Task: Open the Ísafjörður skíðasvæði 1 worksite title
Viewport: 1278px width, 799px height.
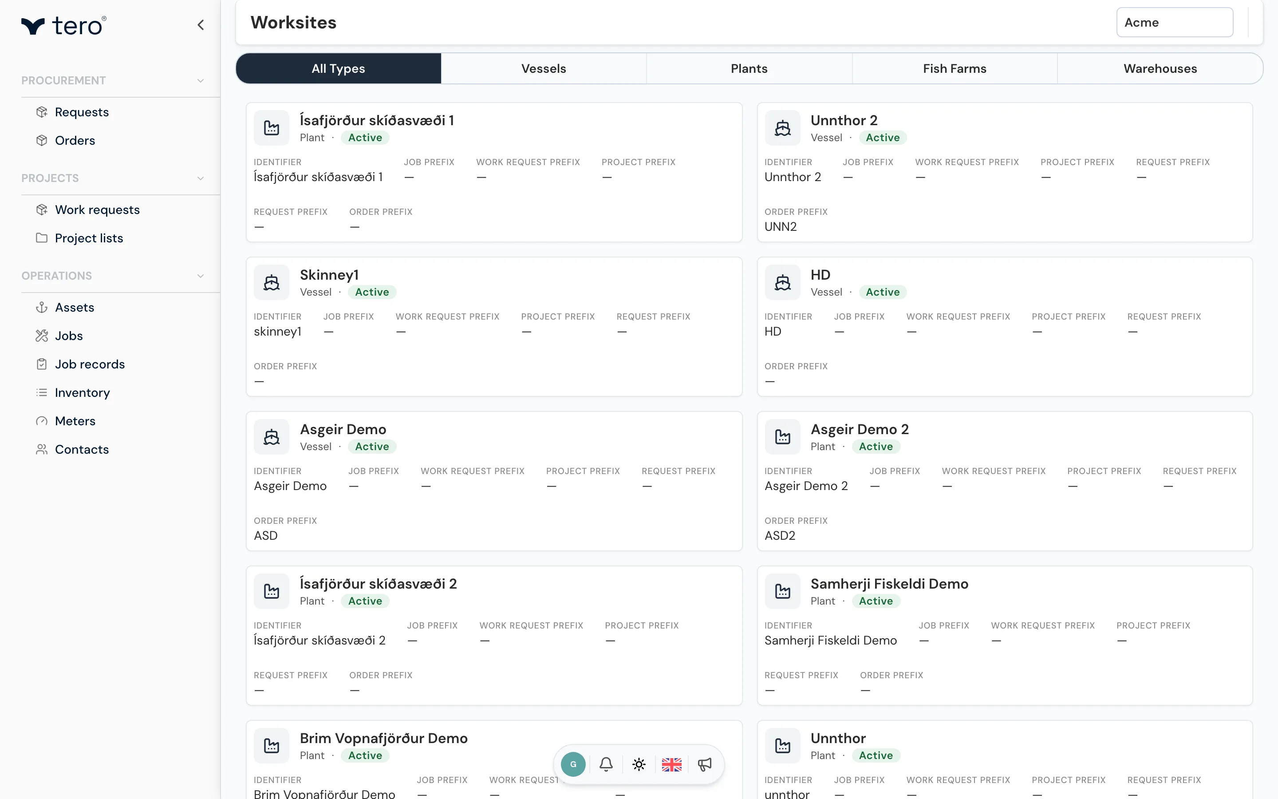Action: [377, 120]
